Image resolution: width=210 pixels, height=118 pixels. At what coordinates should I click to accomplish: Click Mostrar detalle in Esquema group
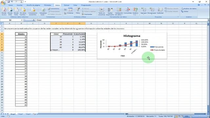pos(171,9)
